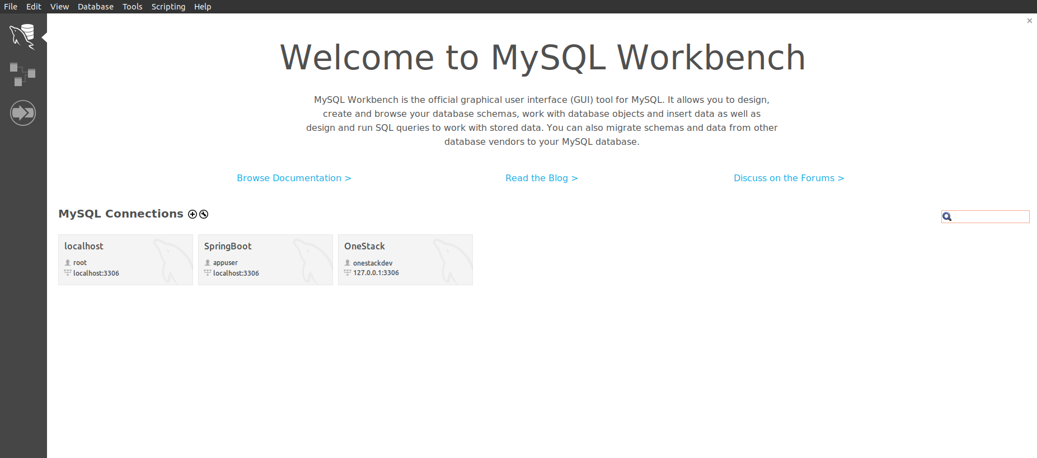
Task: Open the Edit menu
Action: click(x=34, y=7)
